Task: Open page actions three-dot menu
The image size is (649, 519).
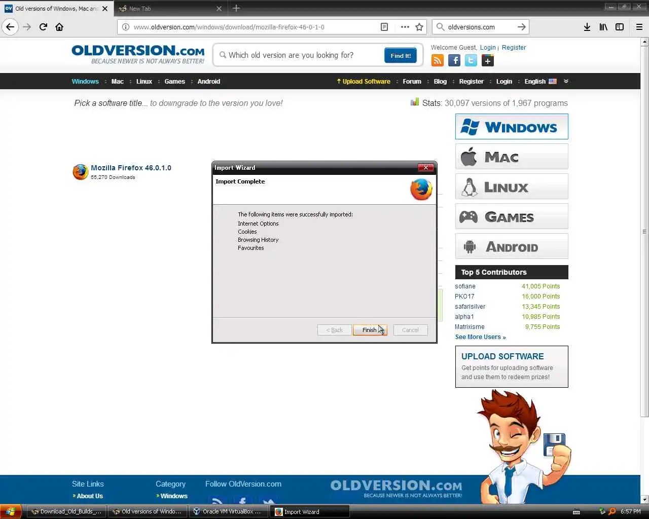Action: coord(405,27)
